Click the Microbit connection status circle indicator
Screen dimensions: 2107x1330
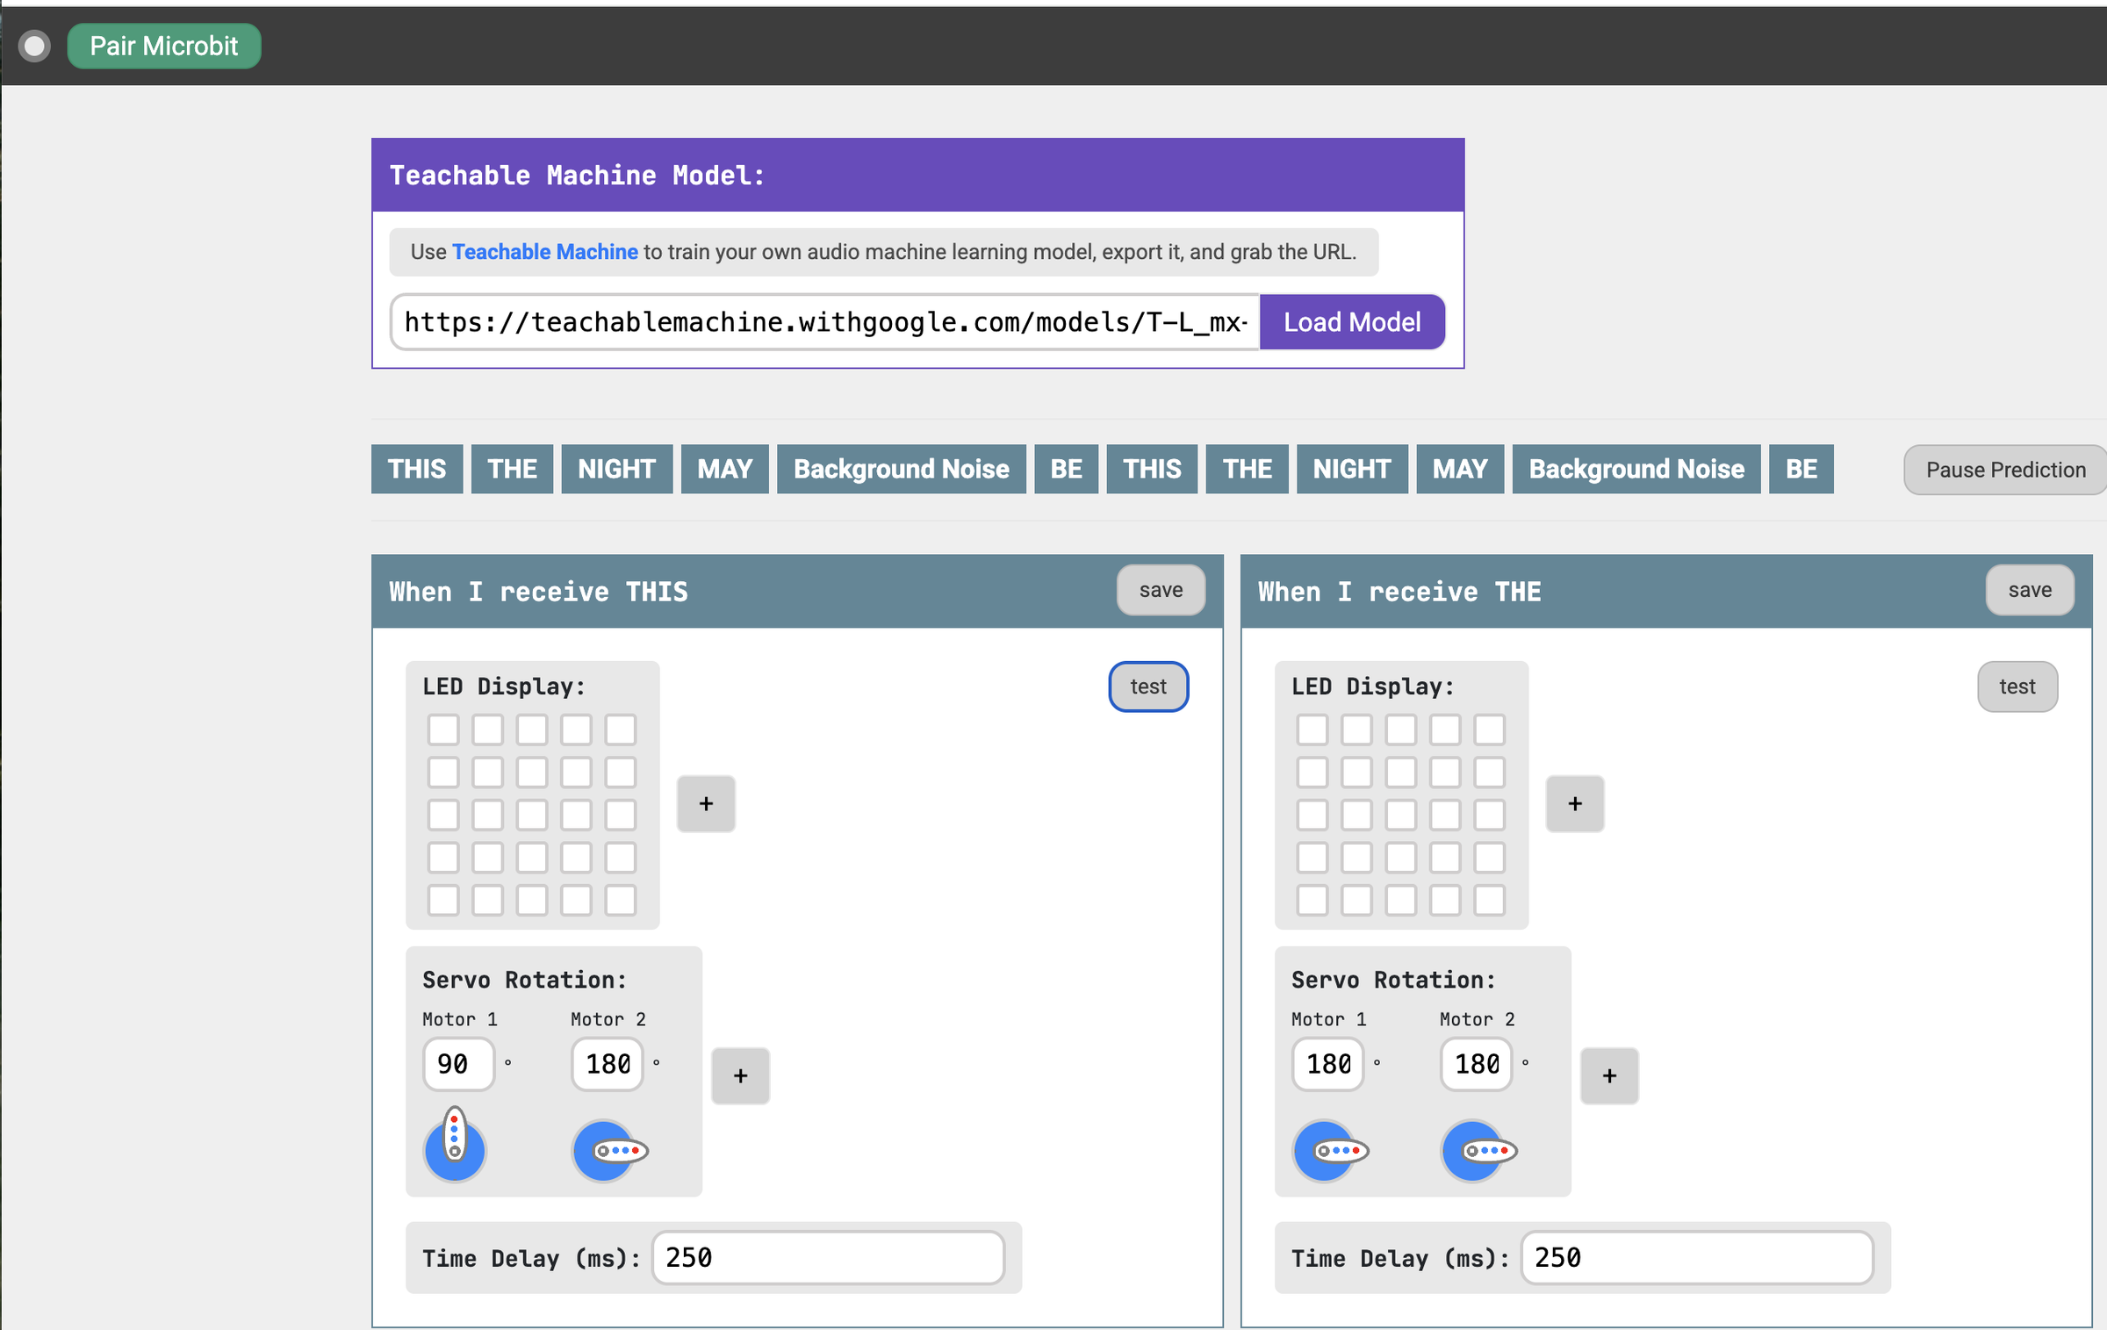point(35,46)
